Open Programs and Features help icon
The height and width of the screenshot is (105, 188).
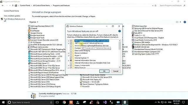click(185, 22)
